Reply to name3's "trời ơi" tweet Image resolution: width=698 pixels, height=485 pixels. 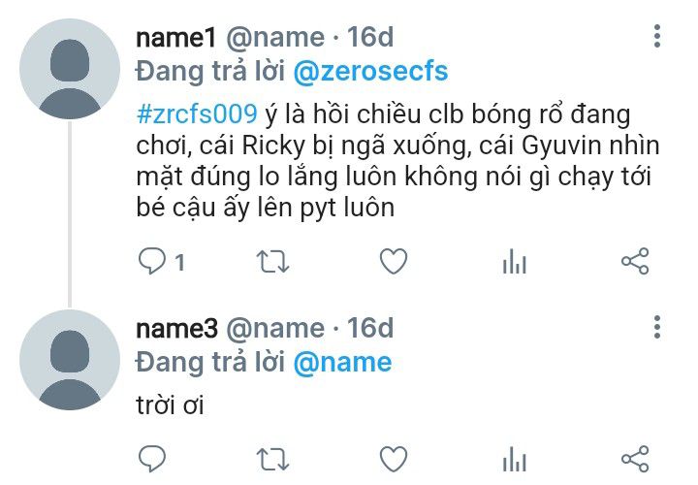152,459
